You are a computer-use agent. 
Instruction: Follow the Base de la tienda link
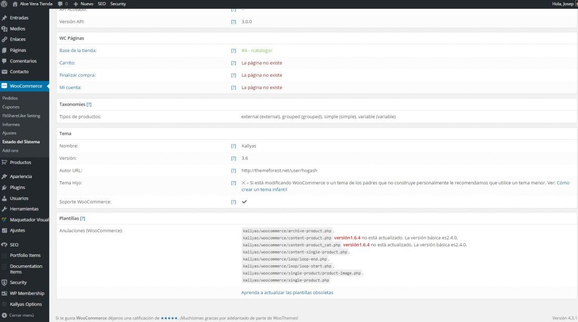(x=78, y=50)
